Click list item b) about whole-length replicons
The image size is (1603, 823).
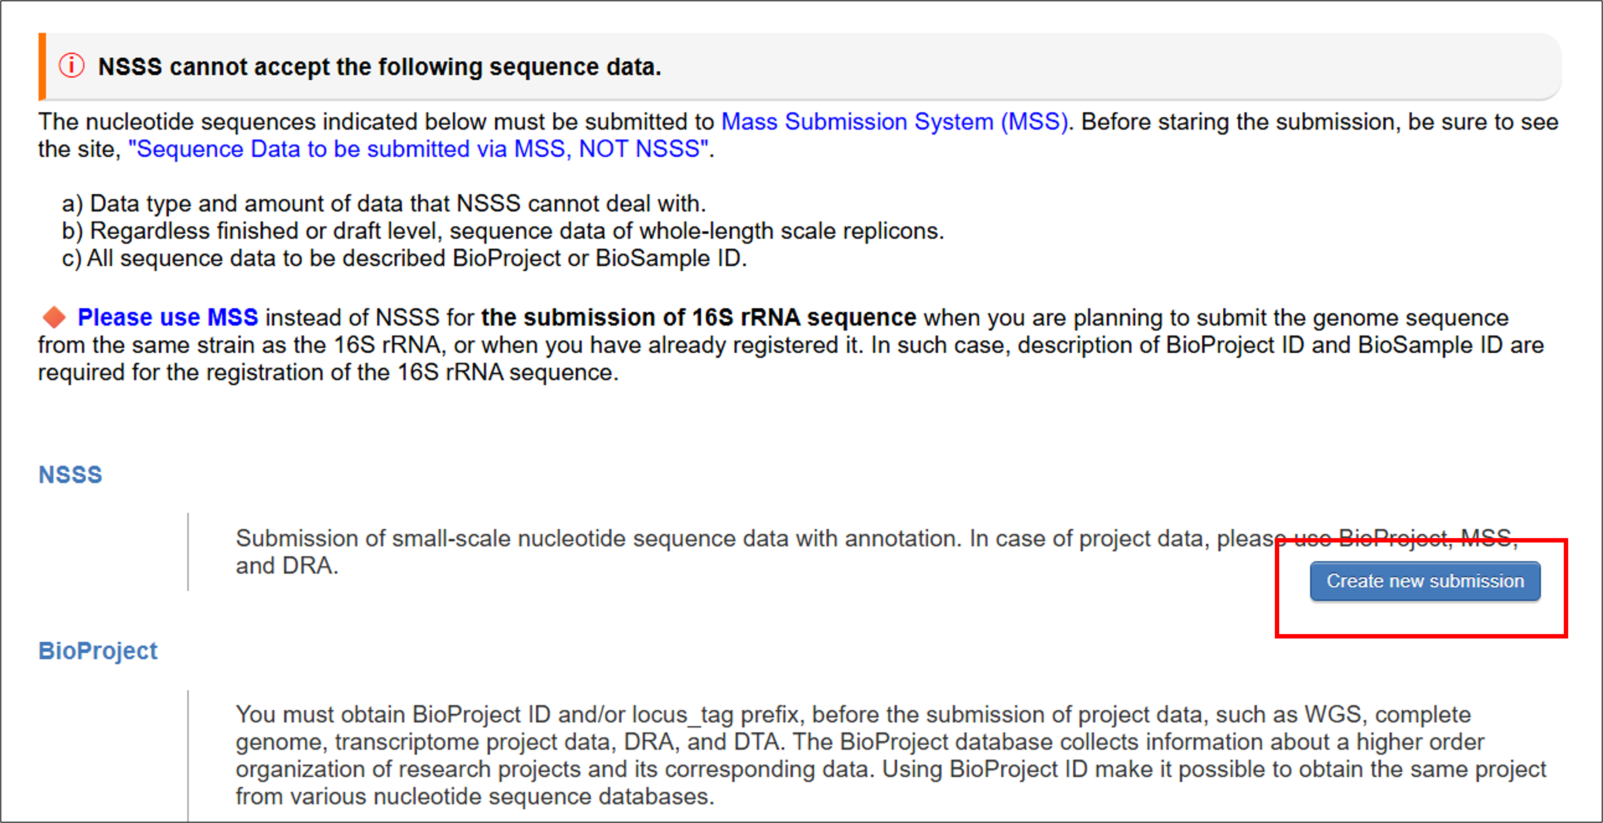click(503, 231)
